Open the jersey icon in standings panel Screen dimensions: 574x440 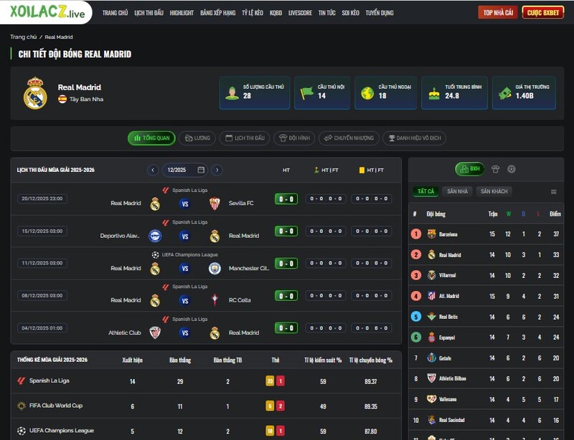(x=495, y=169)
